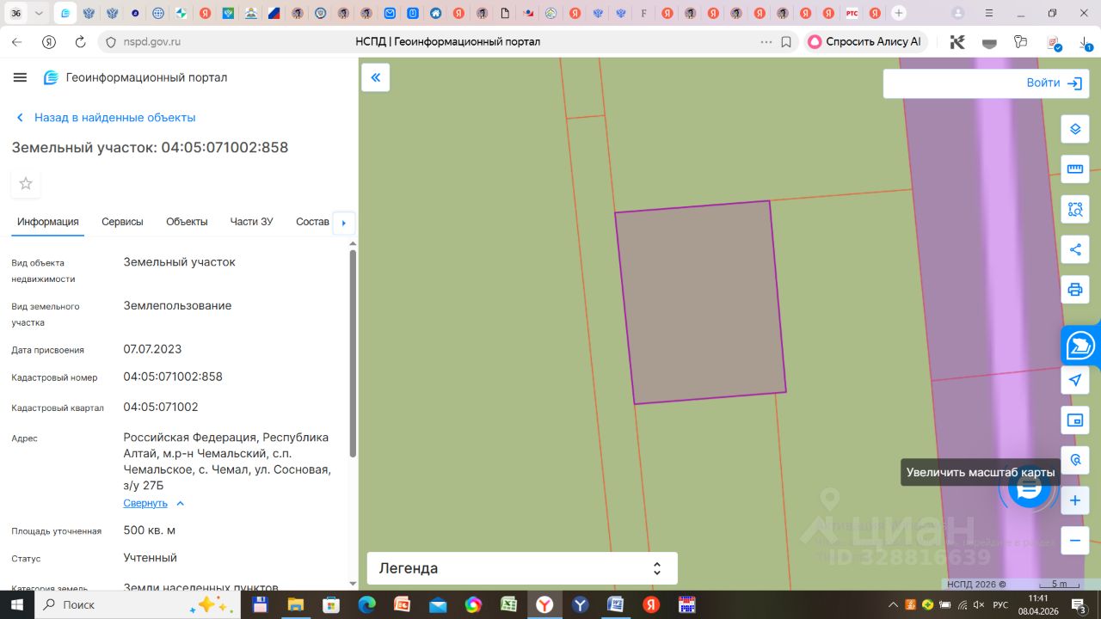Click the area value 500 кв. м
Screen dimensions: 1101x619
point(150,530)
